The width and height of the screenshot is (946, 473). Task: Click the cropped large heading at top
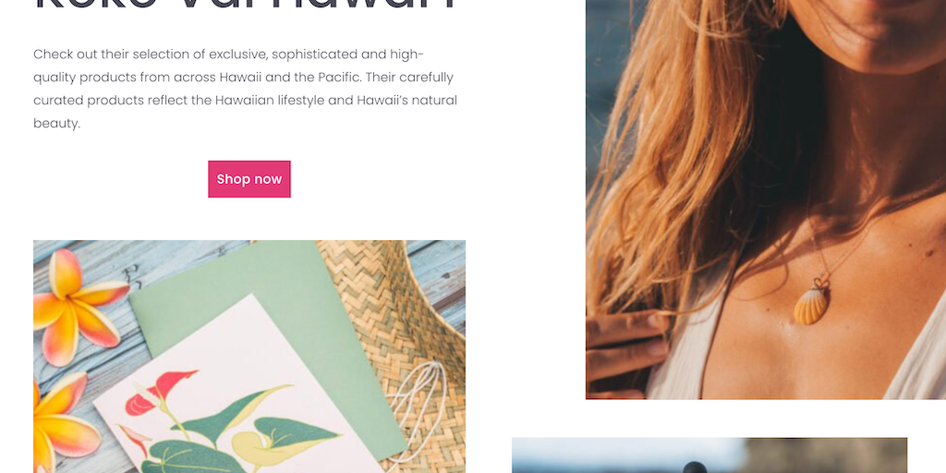point(245,7)
